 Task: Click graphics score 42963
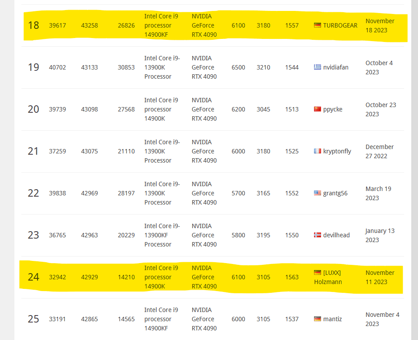(89, 235)
